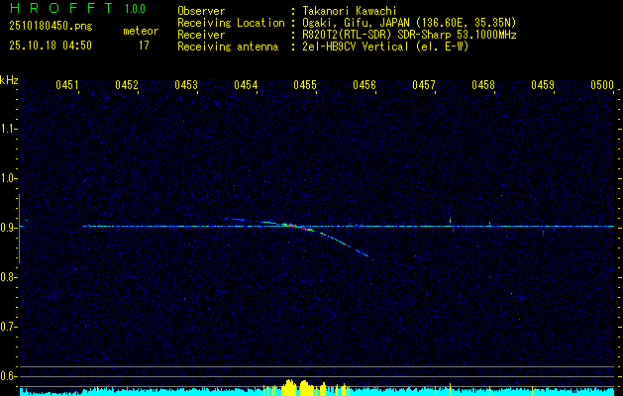Viewport: 623px width, 396px height.
Task: Click the meteor count value 17
Action: [x=144, y=45]
